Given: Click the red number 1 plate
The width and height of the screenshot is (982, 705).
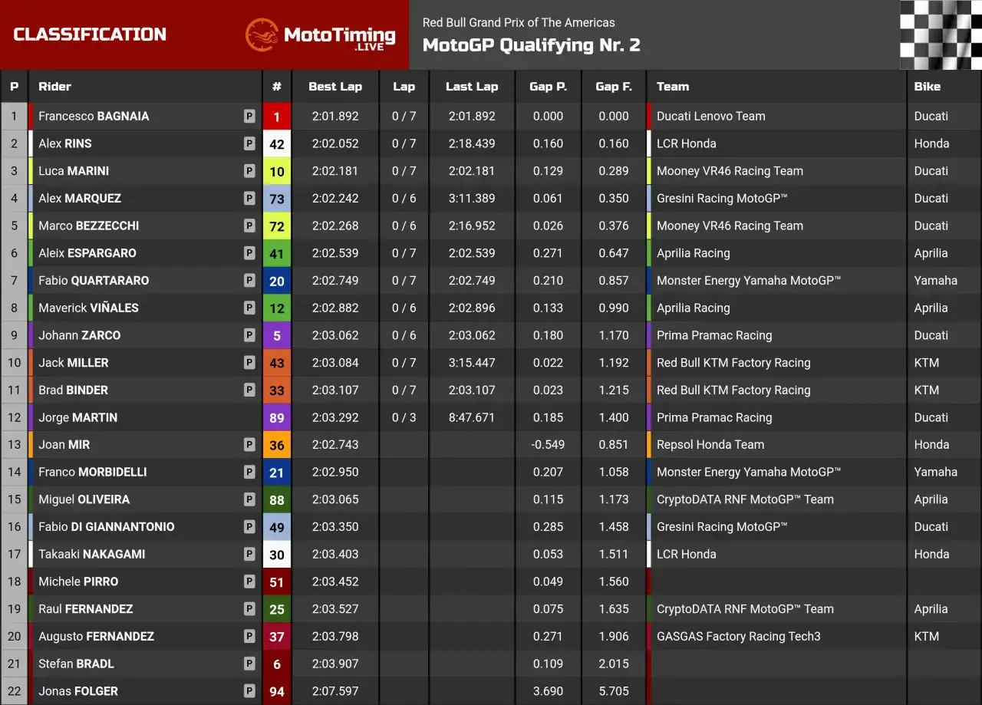Looking at the screenshot, I should 277,117.
